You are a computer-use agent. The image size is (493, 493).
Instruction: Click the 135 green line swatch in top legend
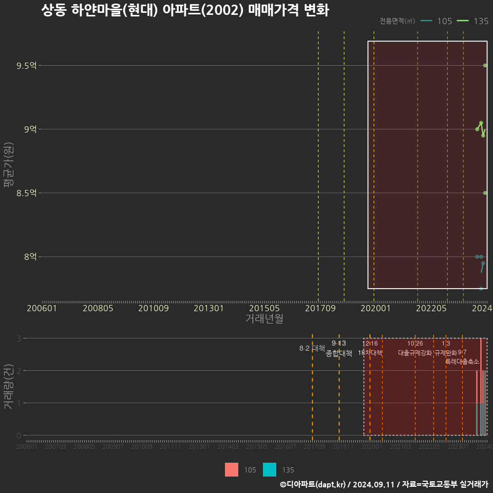tap(463, 21)
